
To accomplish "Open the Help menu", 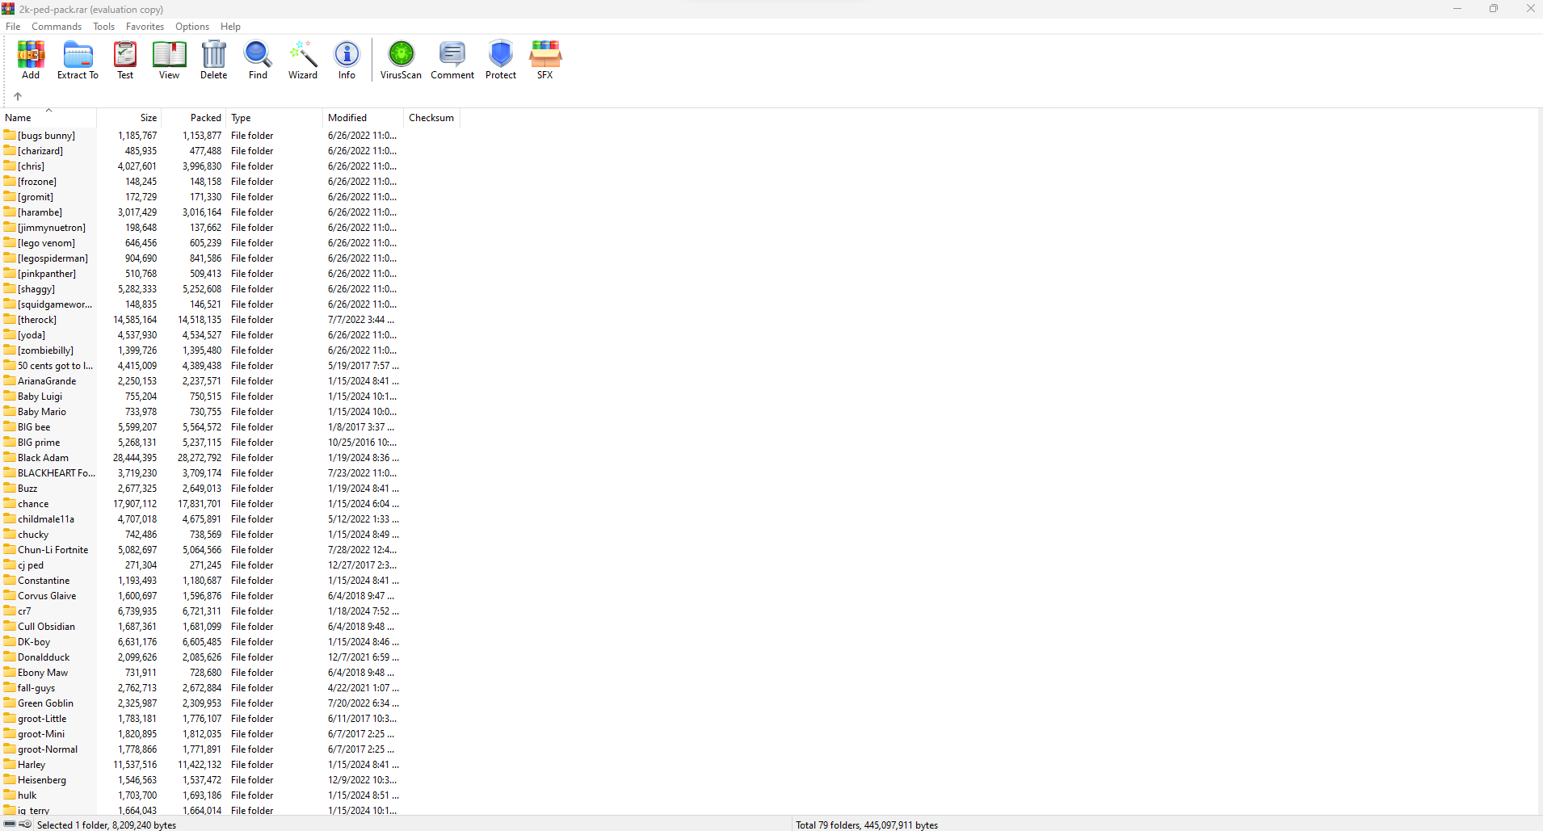I will point(230,27).
